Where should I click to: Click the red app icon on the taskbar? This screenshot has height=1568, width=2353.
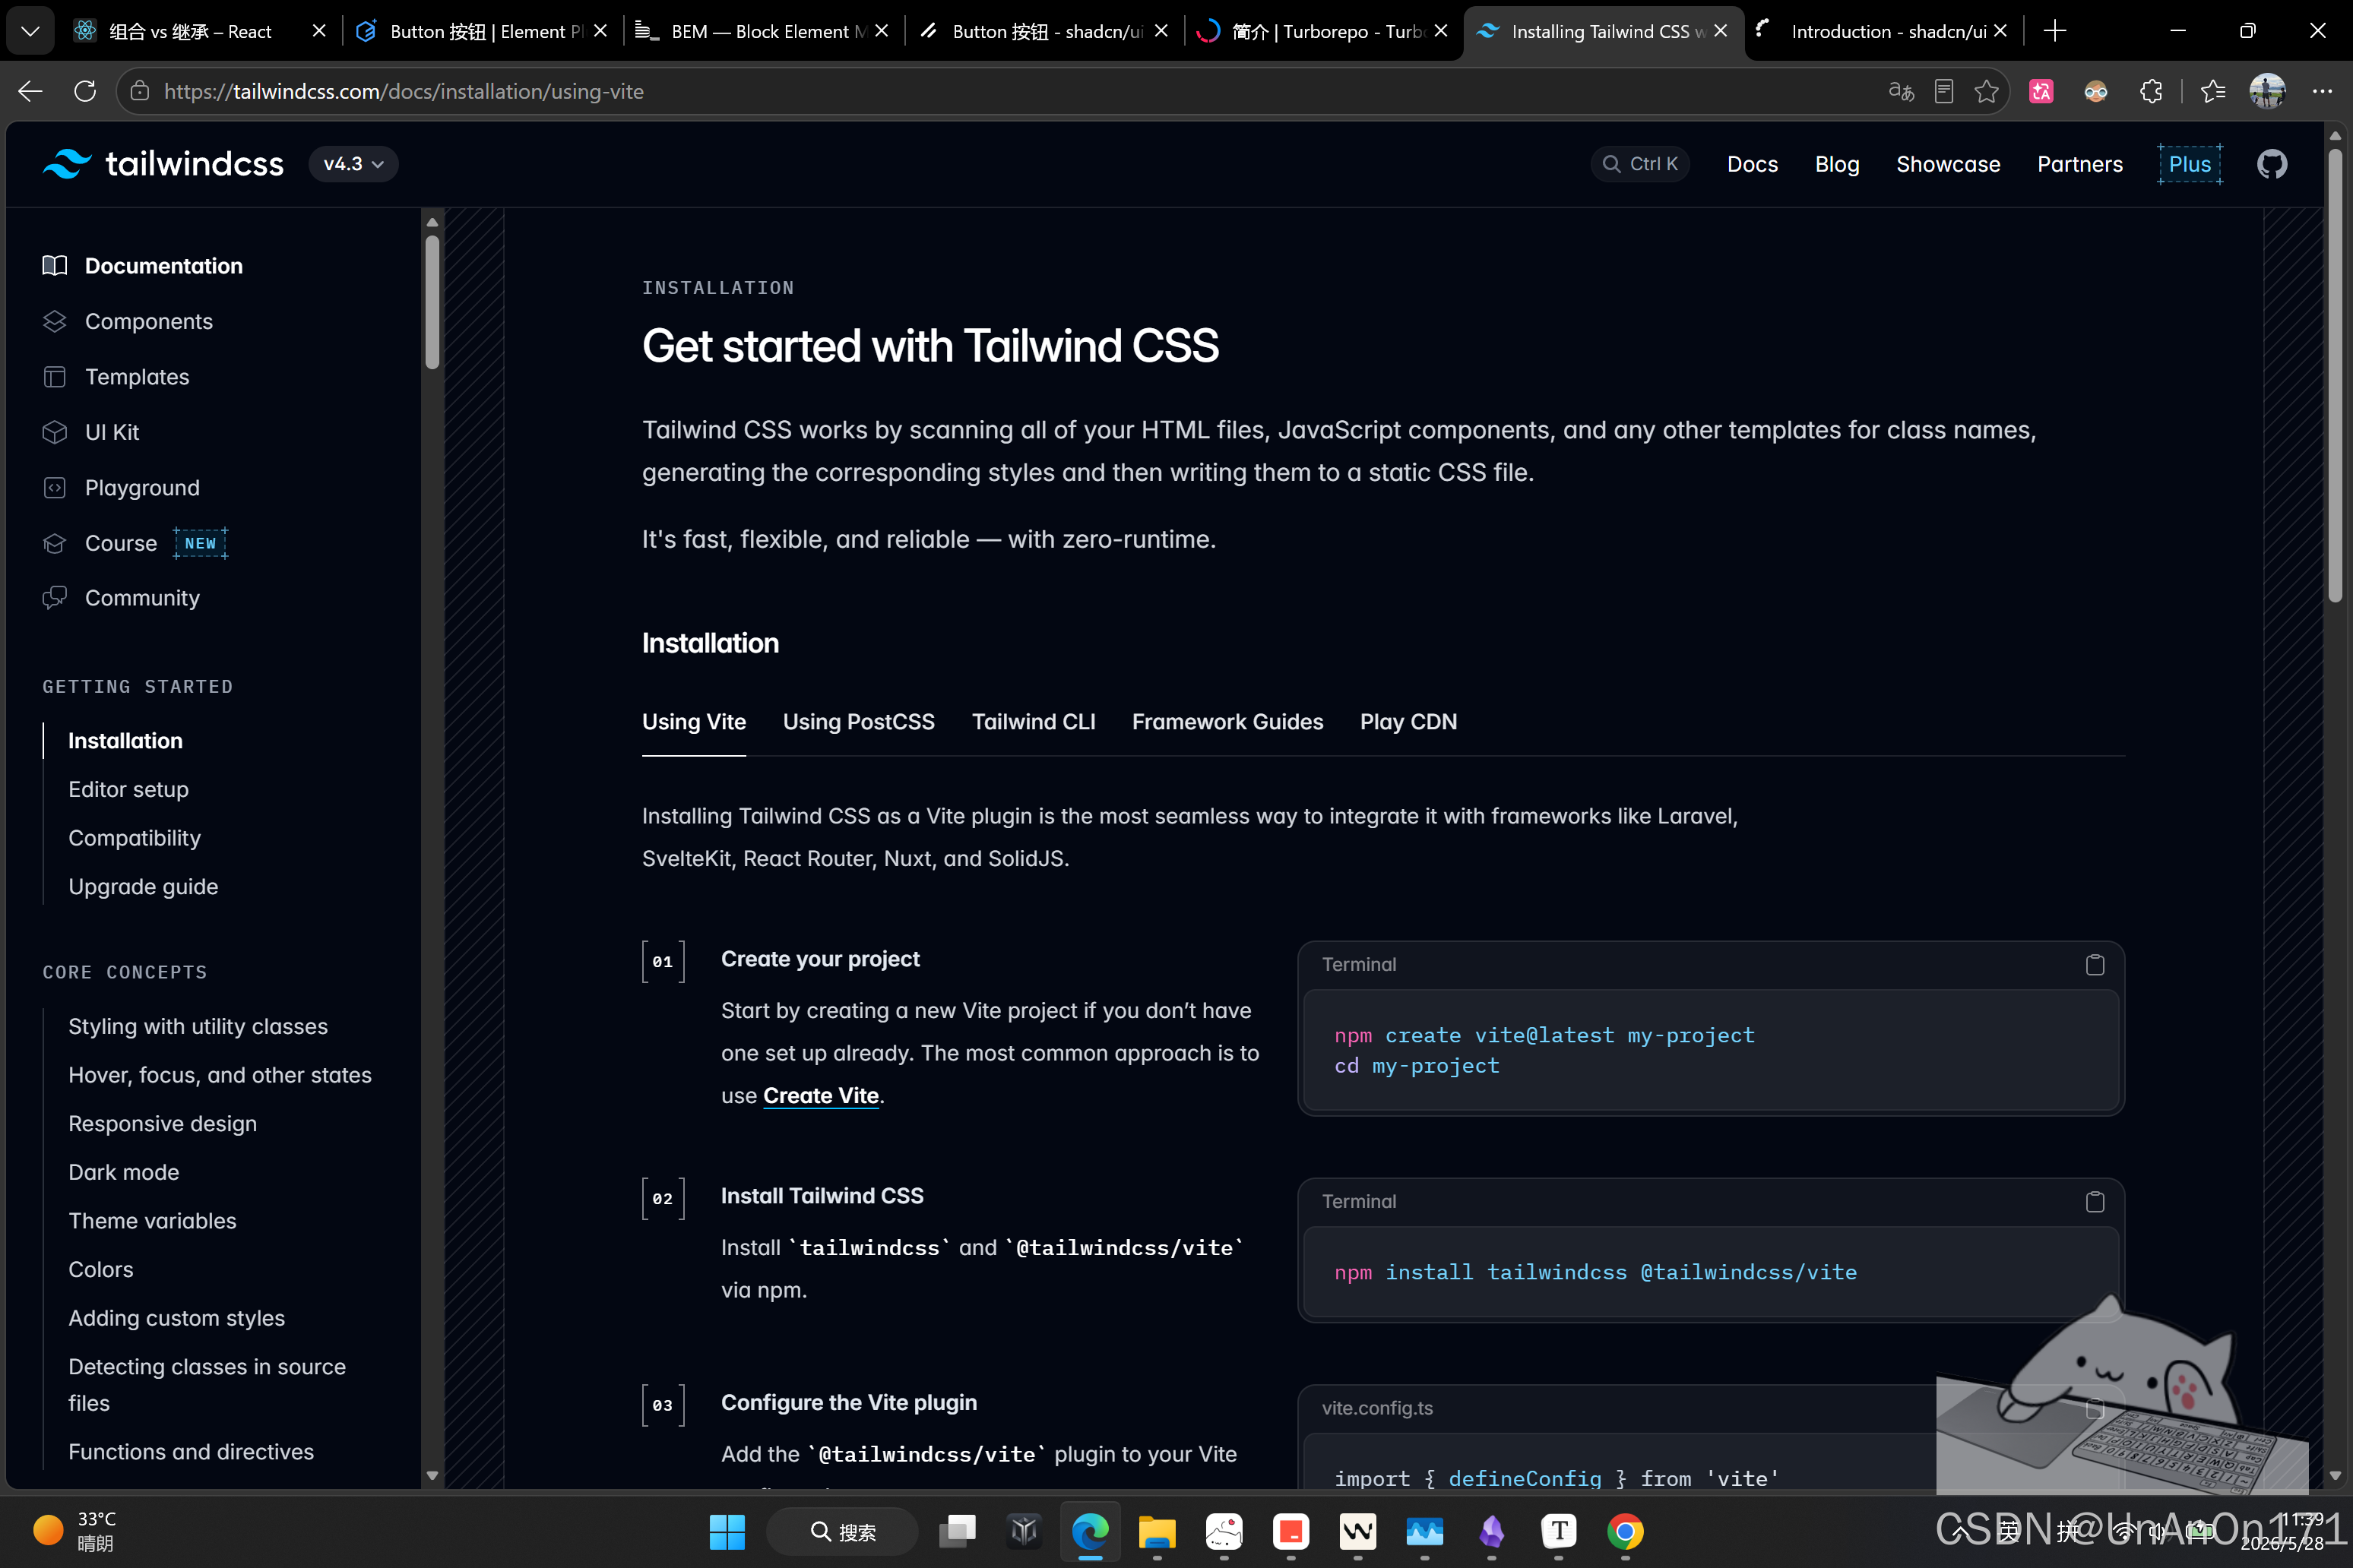[x=1291, y=1531]
